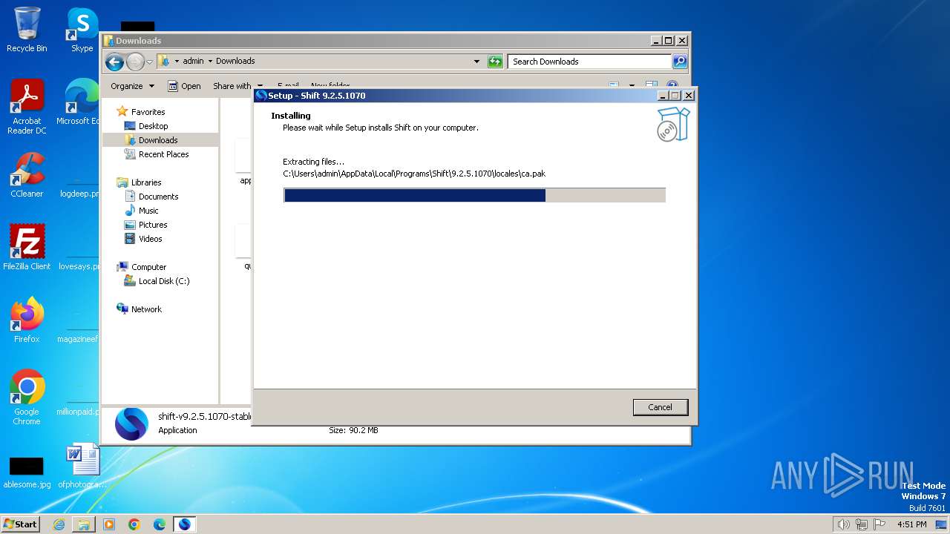The image size is (950, 534).
Task: Select Libraries in navigation pane
Action: tap(146, 182)
